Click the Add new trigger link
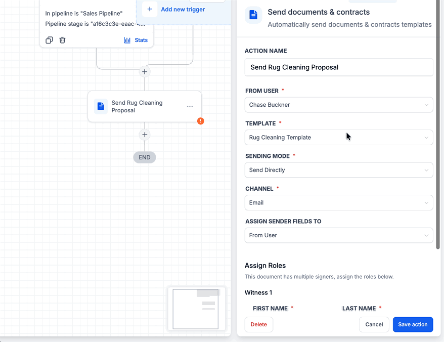This screenshot has width=444, height=342. click(183, 9)
